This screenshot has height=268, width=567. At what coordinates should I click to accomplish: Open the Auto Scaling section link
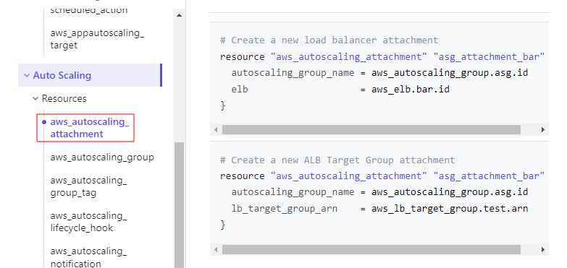[x=62, y=75]
